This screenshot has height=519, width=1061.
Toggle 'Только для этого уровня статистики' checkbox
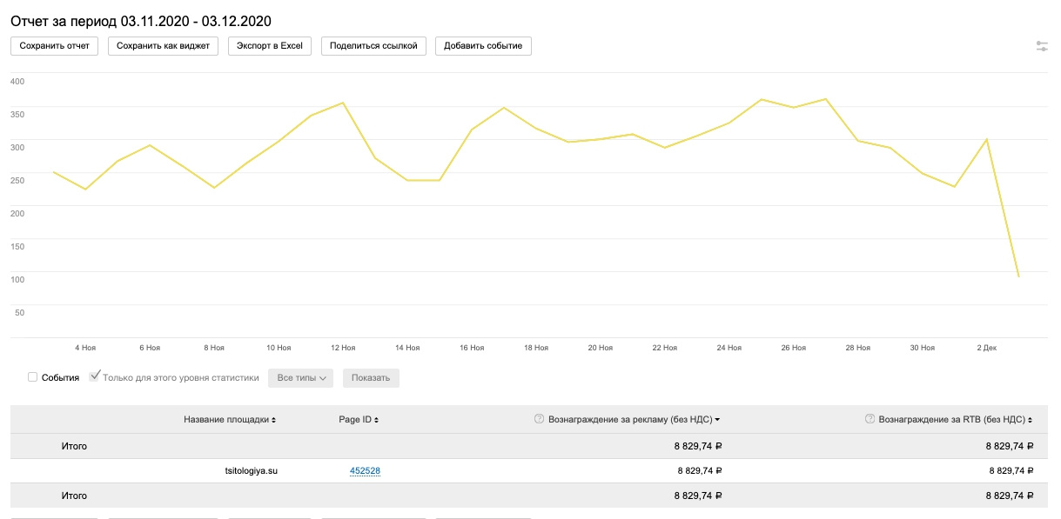click(x=95, y=376)
